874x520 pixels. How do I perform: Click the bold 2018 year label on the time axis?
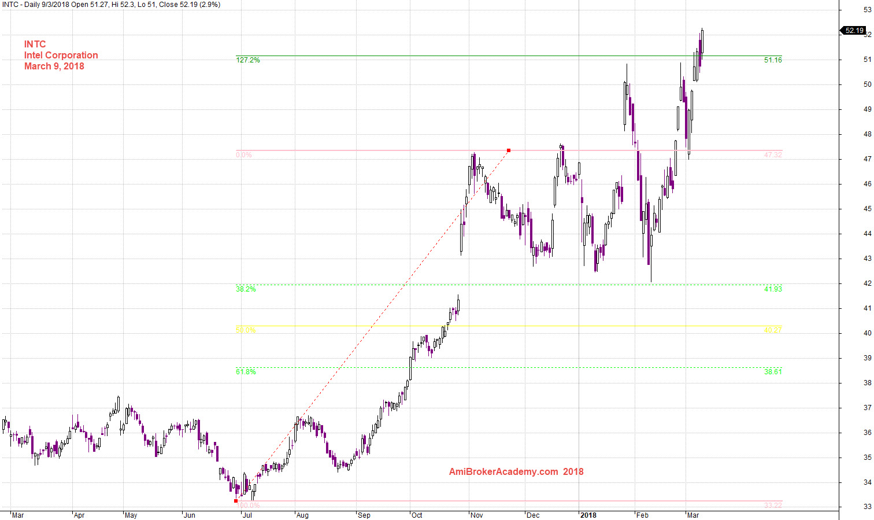(x=588, y=515)
